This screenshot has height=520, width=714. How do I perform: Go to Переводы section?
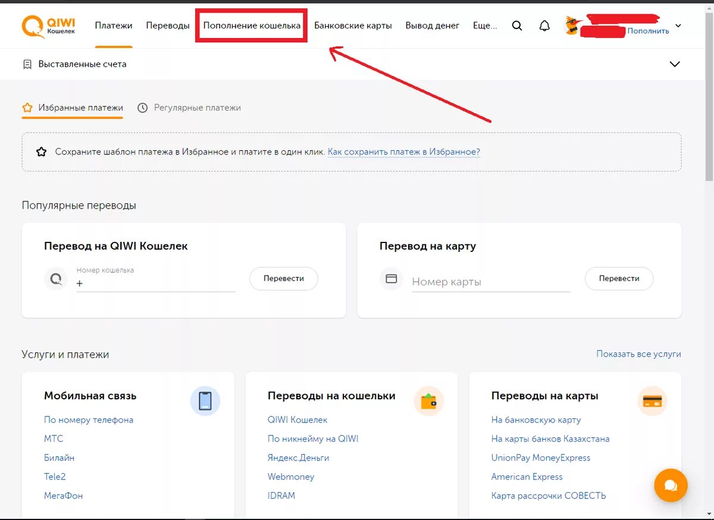(x=168, y=26)
